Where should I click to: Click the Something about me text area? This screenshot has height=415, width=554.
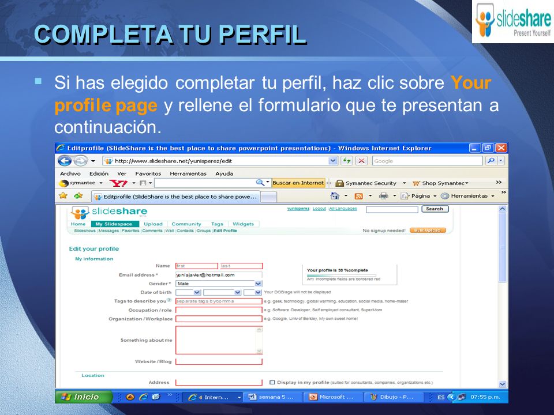(219, 340)
